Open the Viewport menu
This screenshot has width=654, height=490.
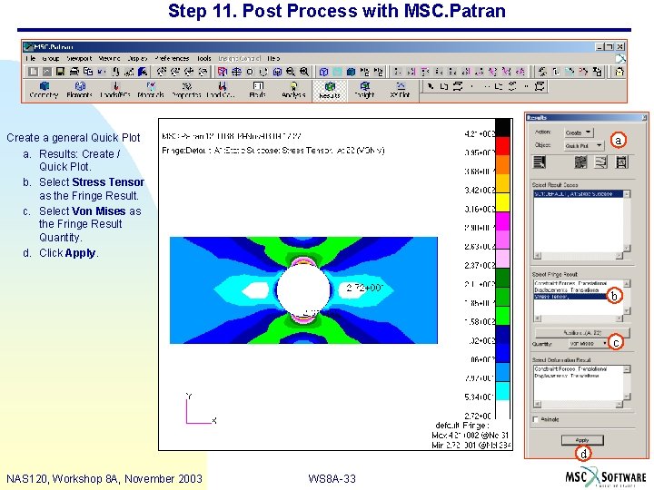(79, 58)
